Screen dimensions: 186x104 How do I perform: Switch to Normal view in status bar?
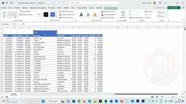[x=152, y=97]
